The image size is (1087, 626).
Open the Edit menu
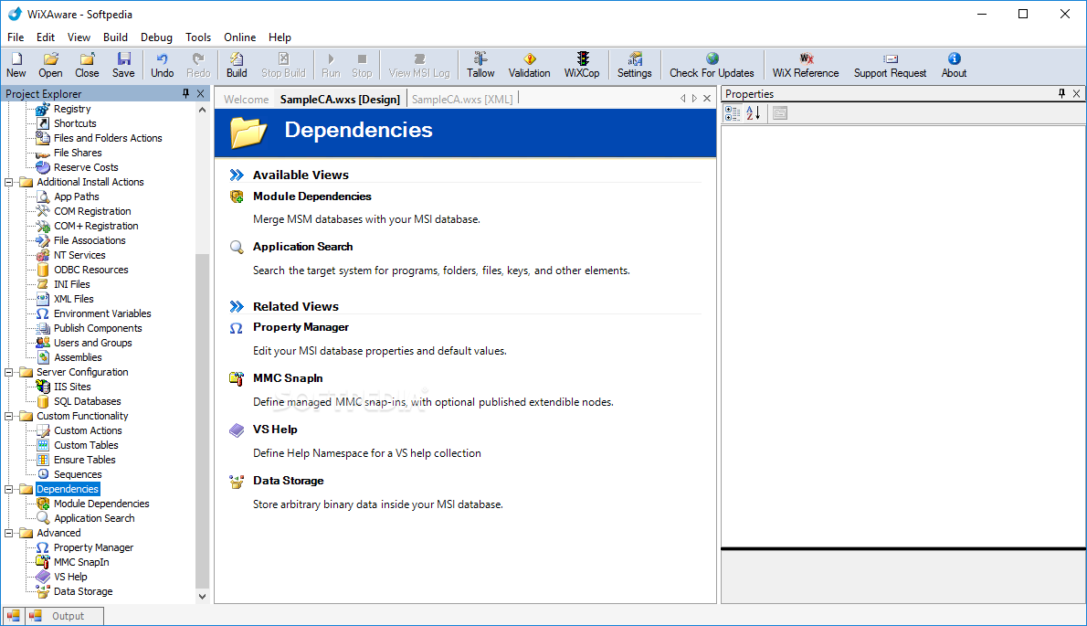(46, 37)
